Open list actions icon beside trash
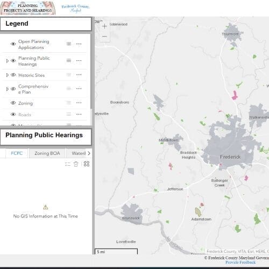Viewport: 269px width, 269px height. (x=68, y=164)
